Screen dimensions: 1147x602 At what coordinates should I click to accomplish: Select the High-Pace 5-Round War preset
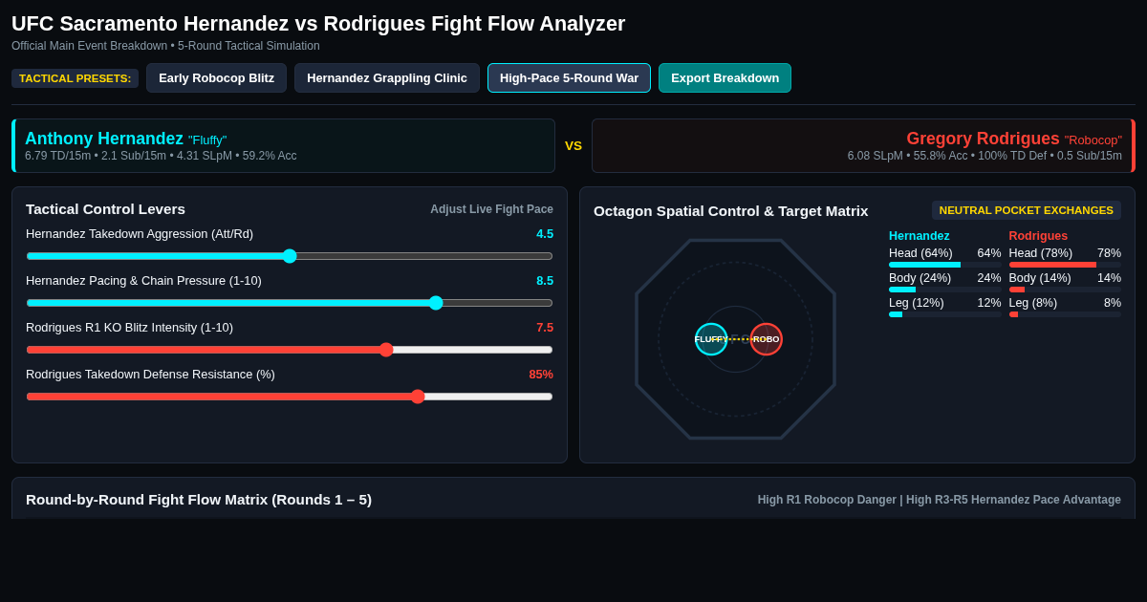click(x=569, y=77)
